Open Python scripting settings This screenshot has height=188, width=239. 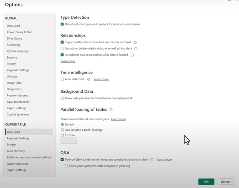click(x=17, y=51)
